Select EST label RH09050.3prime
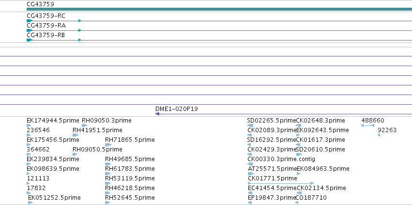The image size is (412, 205). click(107, 121)
